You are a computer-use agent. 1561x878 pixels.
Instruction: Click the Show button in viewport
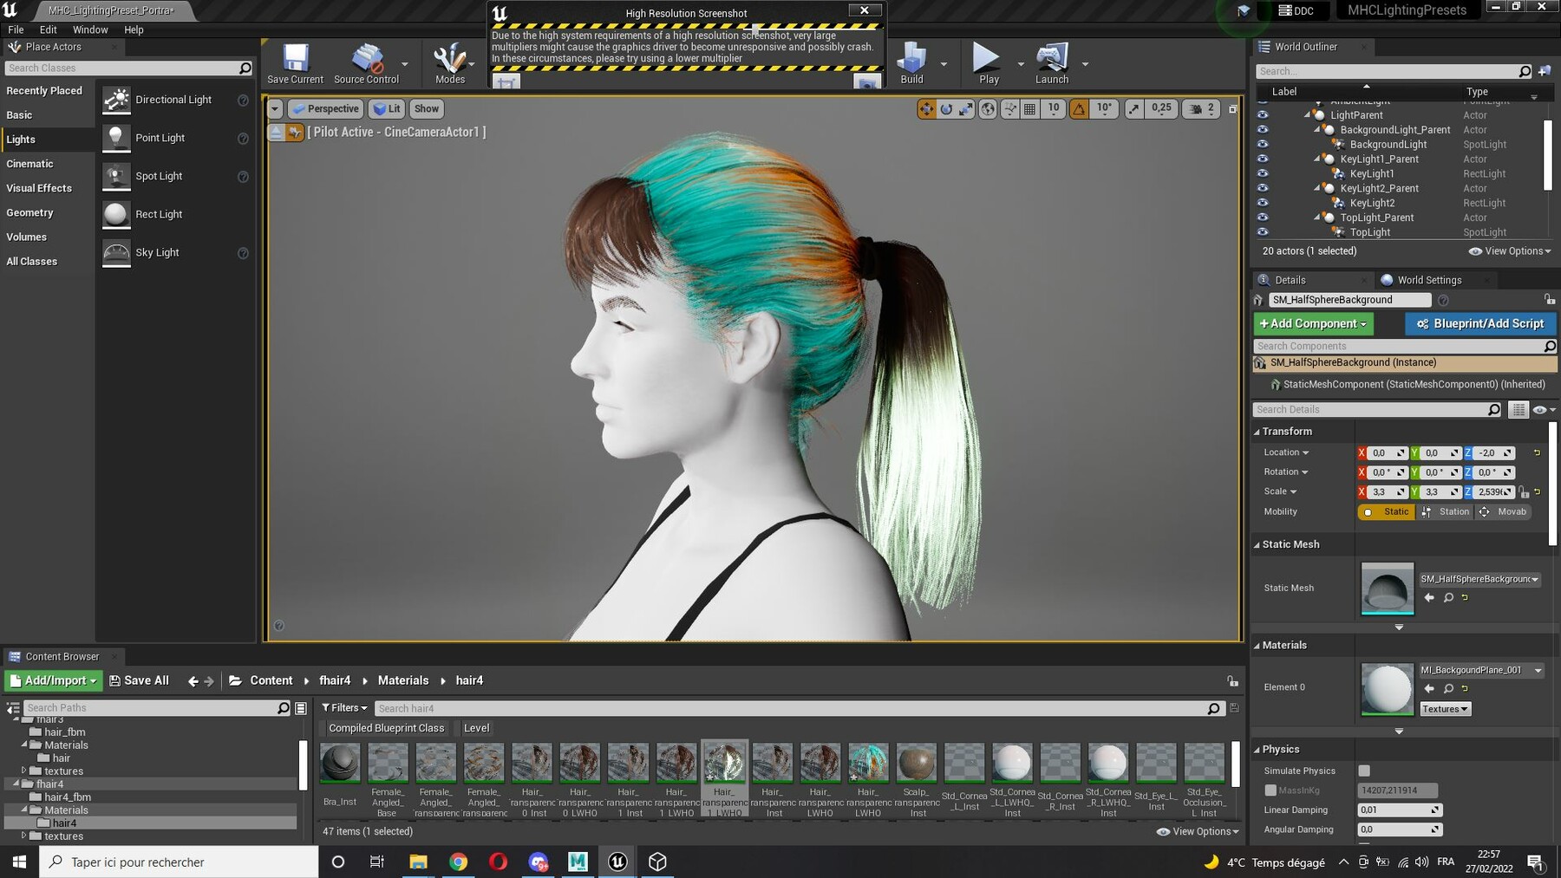click(x=426, y=108)
